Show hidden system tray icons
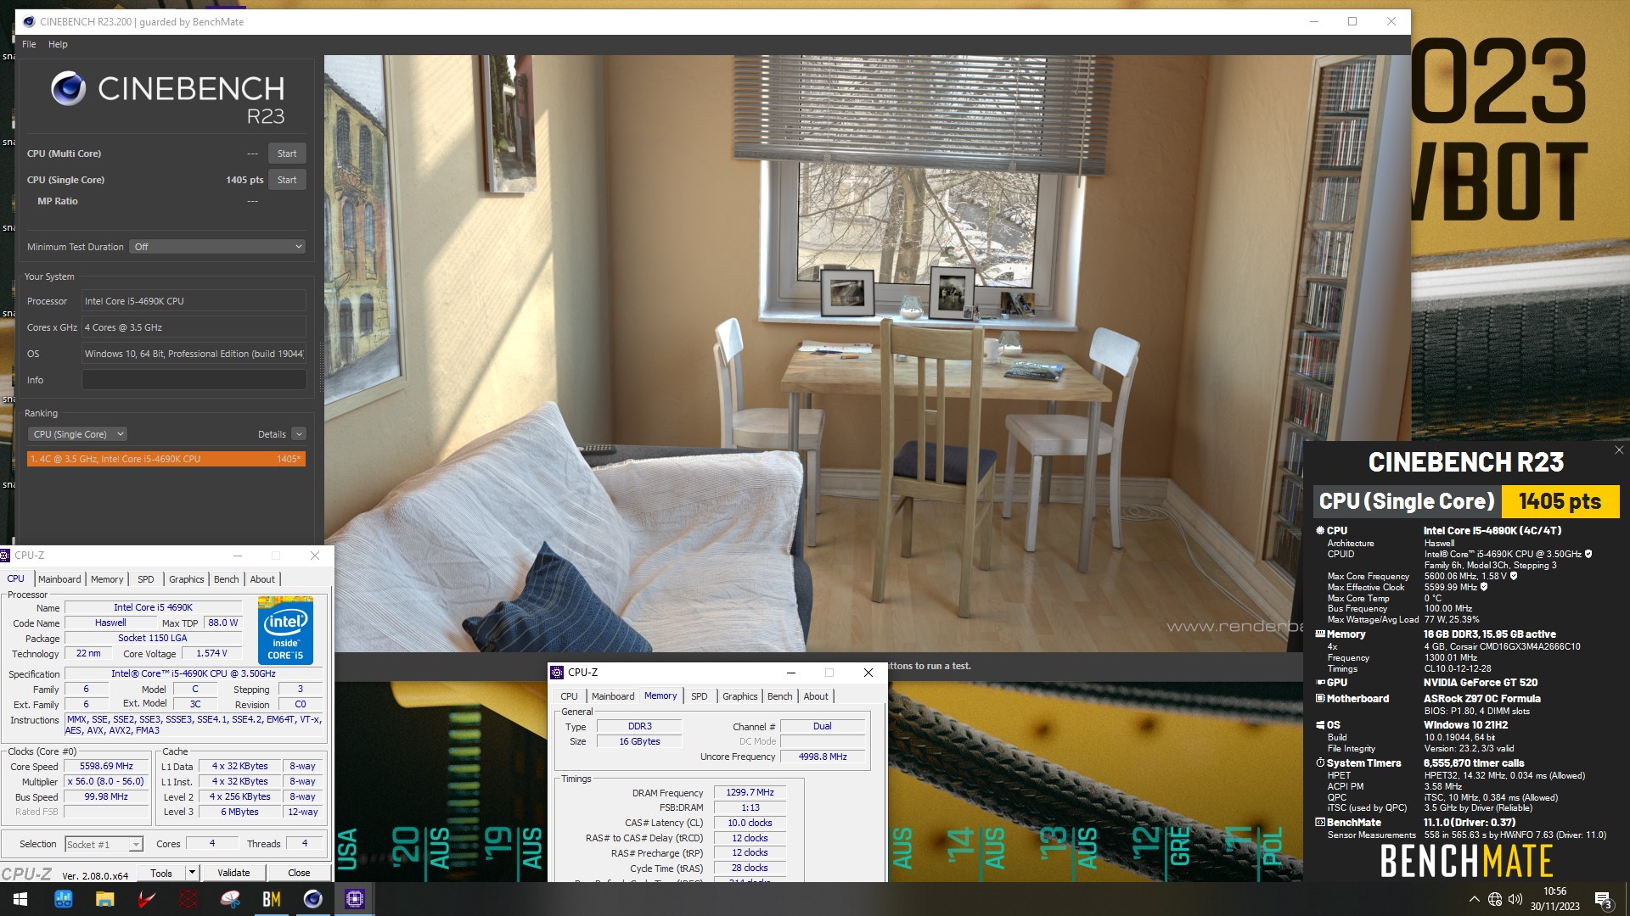The image size is (1630, 916). [1474, 899]
